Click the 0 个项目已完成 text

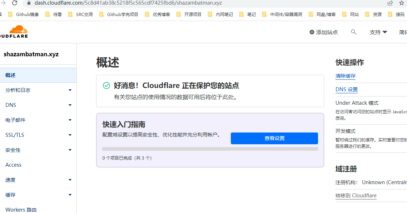(x=127, y=158)
